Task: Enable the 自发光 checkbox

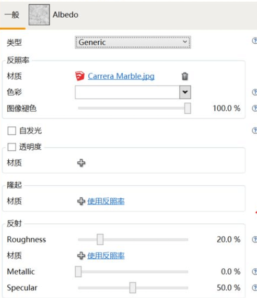Action: pos(11,131)
